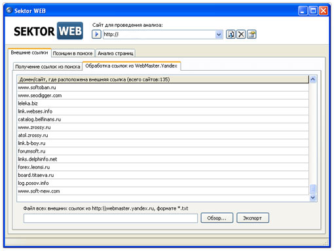Screen dimensions: 334x251
Task: Click the Обзор... browse button
Action: tap(217, 218)
